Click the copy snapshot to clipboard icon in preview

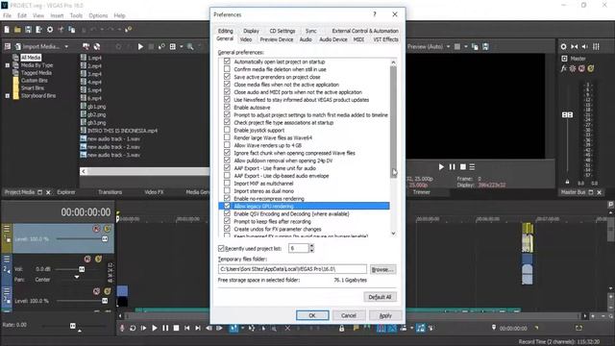(475, 47)
